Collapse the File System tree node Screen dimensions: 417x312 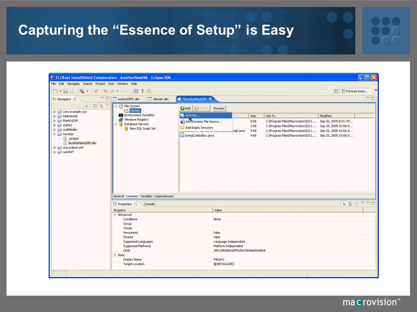(x=116, y=106)
